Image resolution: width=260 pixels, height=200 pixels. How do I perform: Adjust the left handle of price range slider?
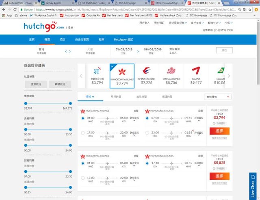point(26,103)
